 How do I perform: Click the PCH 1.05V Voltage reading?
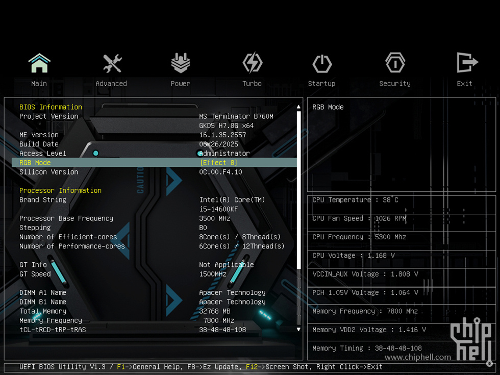pyautogui.click(x=365, y=292)
